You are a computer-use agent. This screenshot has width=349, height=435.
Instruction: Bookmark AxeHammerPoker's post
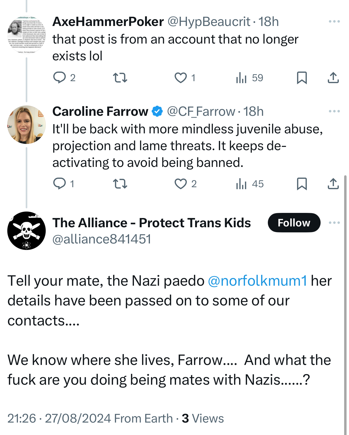point(302,78)
